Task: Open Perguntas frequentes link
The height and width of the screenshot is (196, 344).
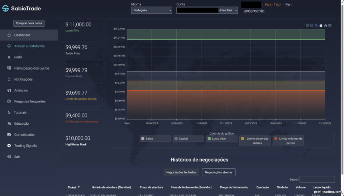Action: (x=29, y=101)
